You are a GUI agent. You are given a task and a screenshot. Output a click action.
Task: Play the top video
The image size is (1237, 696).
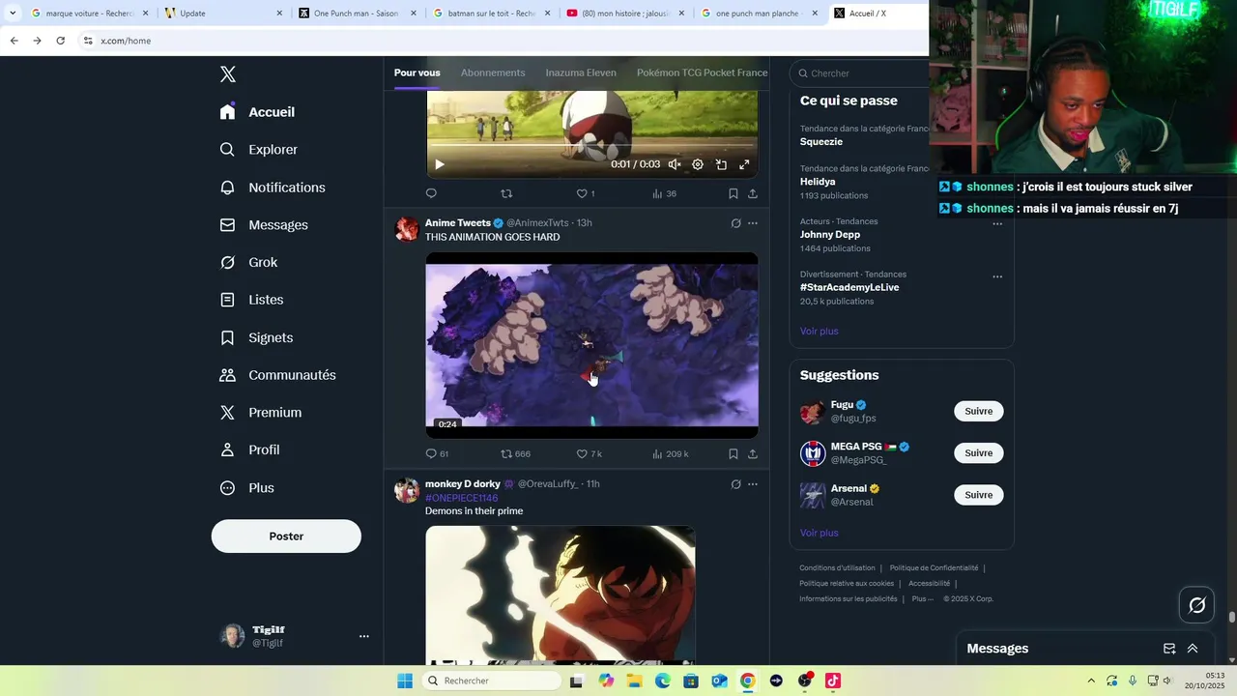(439, 164)
